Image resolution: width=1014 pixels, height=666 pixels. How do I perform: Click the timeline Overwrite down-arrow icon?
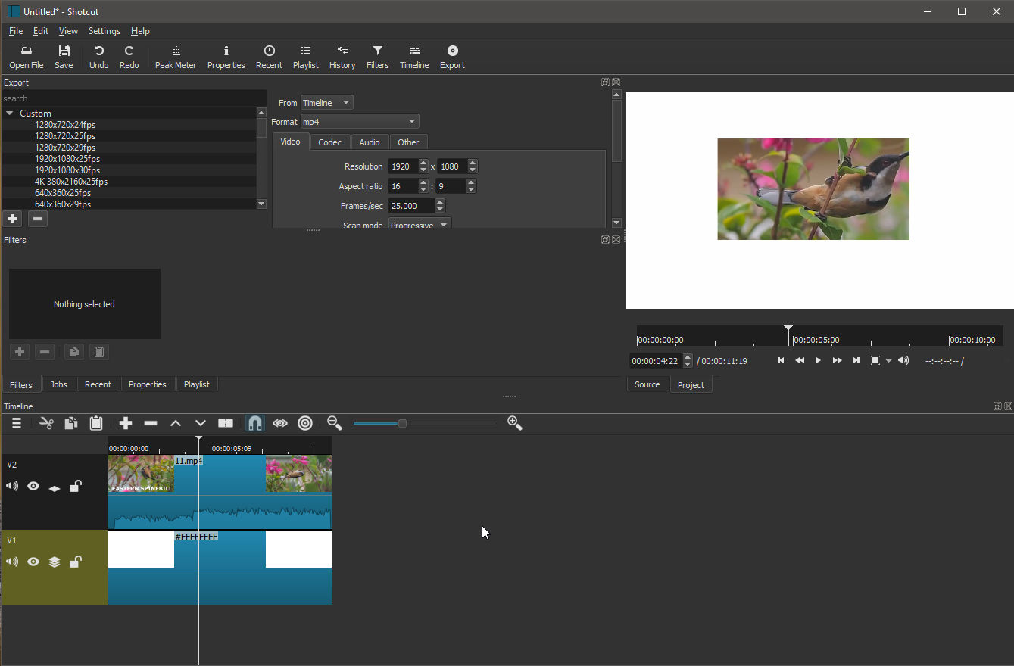[200, 423]
